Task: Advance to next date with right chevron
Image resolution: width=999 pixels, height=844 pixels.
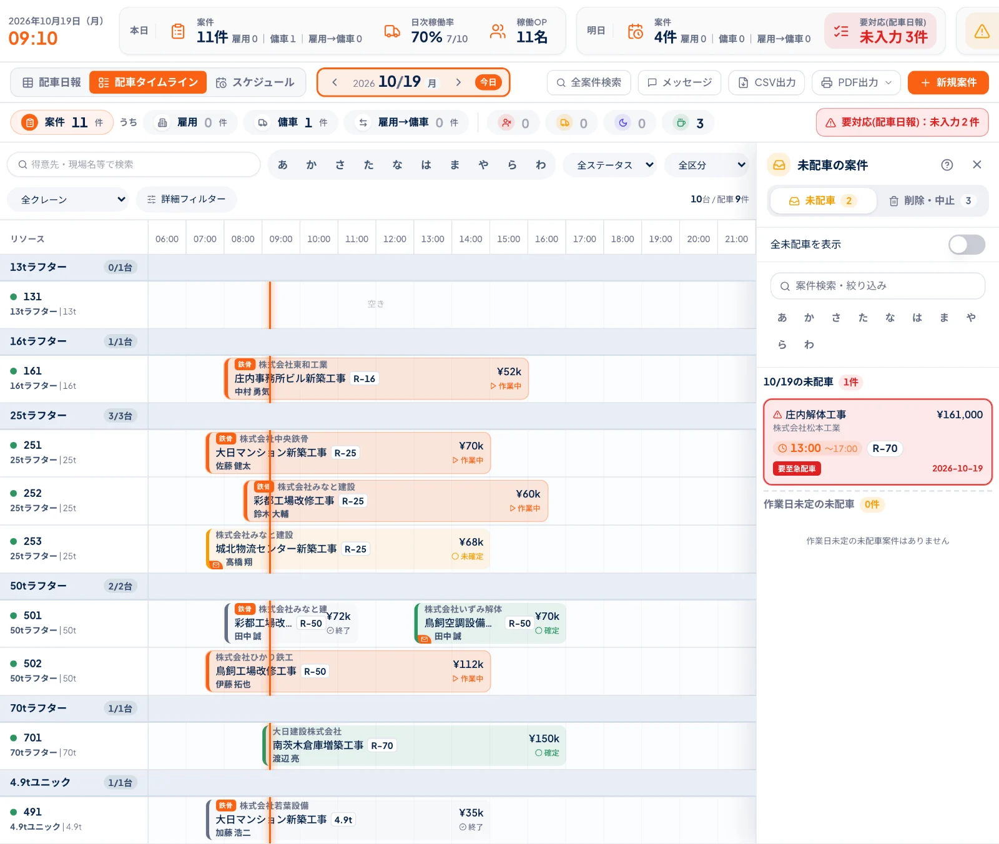Action: [x=458, y=82]
